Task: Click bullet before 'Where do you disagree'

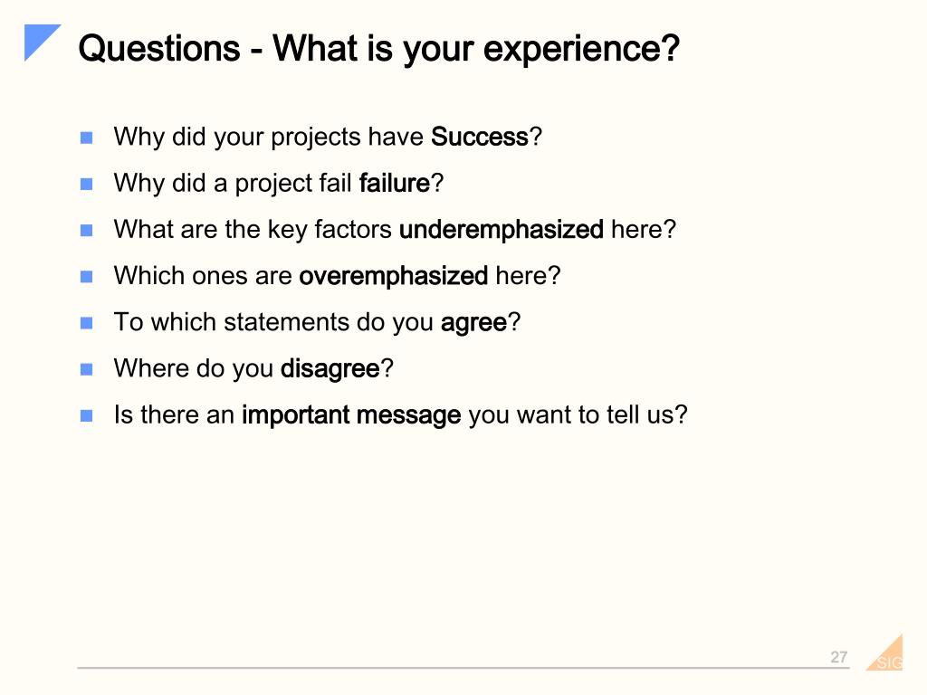Action: coord(86,369)
